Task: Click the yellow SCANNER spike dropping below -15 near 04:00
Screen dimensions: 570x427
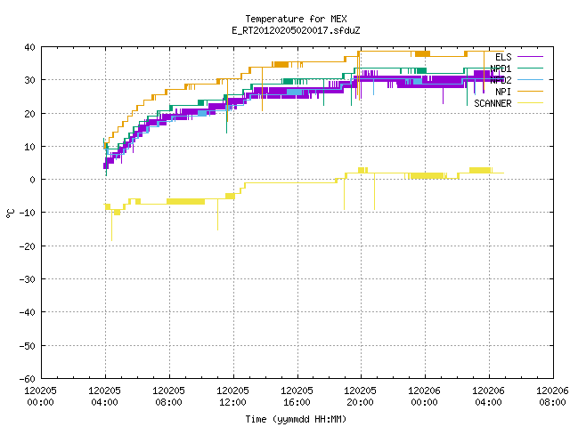Action: 111,225
